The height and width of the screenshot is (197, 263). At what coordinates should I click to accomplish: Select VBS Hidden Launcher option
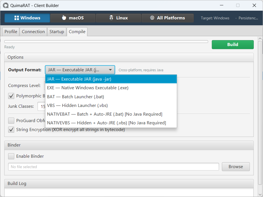coord(77,106)
